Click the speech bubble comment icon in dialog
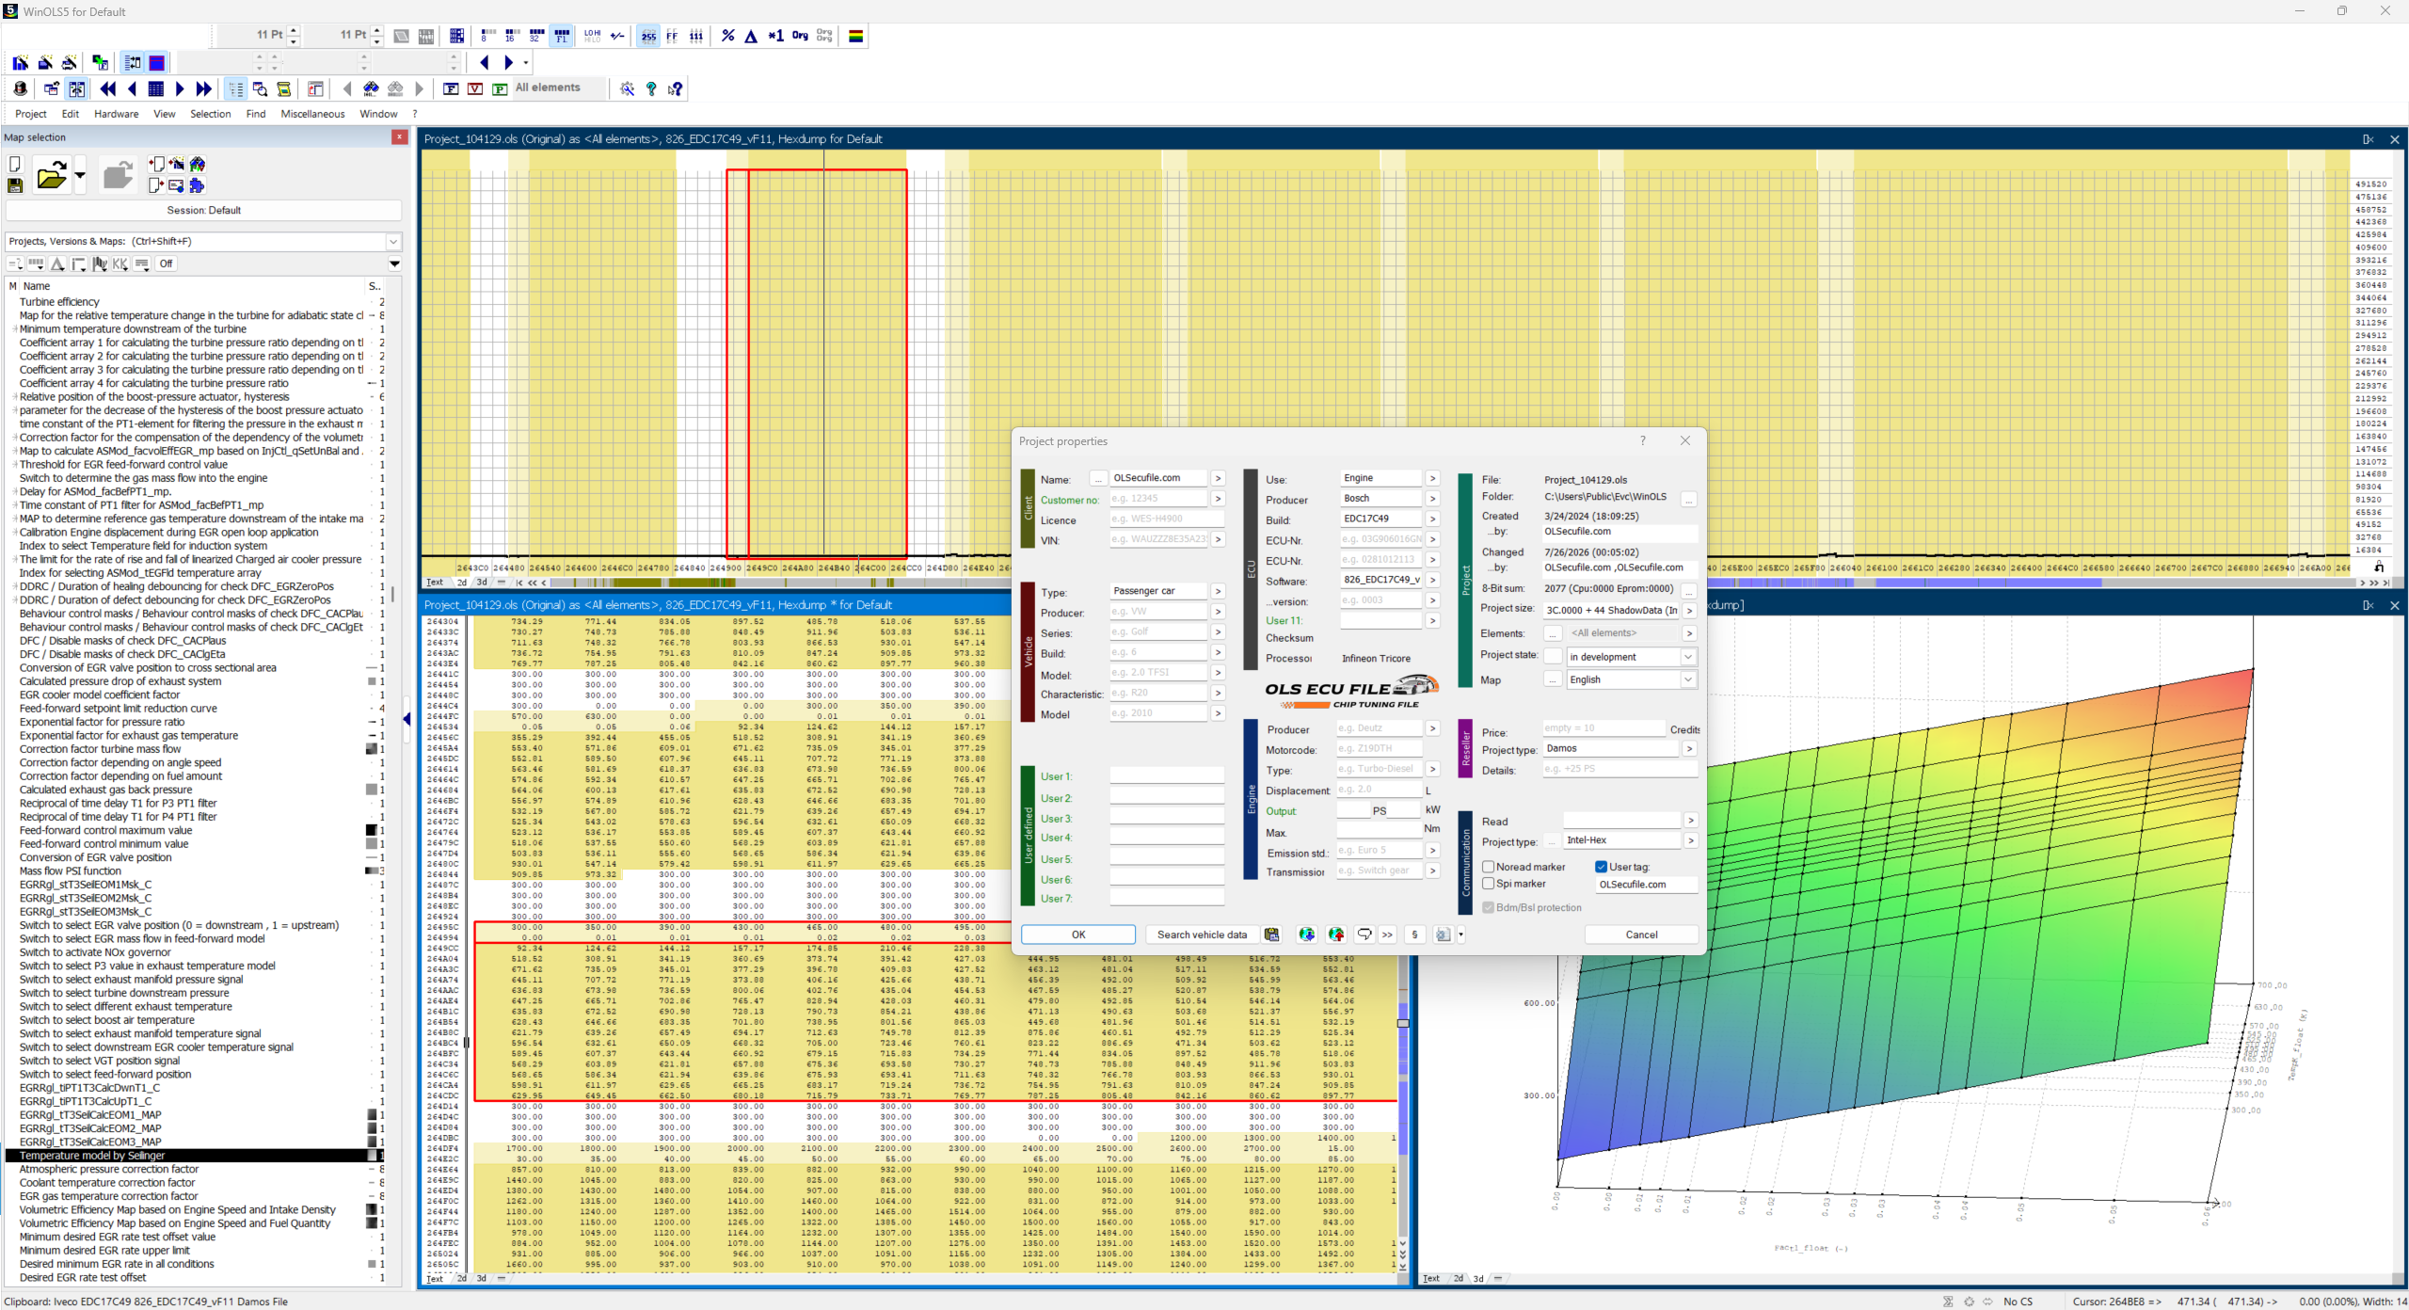The height and width of the screenshot is (1310, 2409). [1364, 935]
